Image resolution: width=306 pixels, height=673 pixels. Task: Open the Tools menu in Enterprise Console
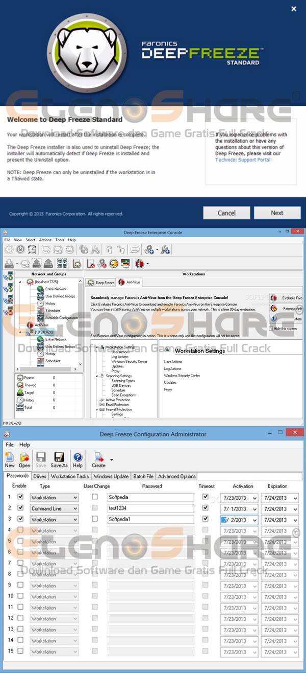pos(60,240)
